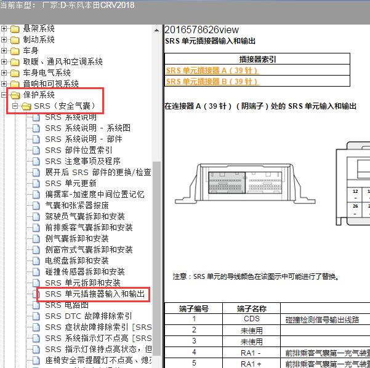Expand the 制动系统 tree node
This screenshot has height=368, width=370.
pos(4,39)
